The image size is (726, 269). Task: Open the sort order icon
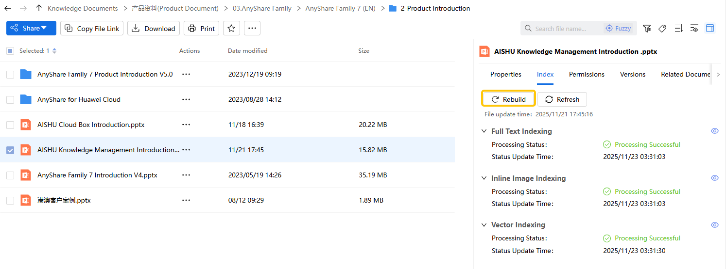[x=678, y=29]
